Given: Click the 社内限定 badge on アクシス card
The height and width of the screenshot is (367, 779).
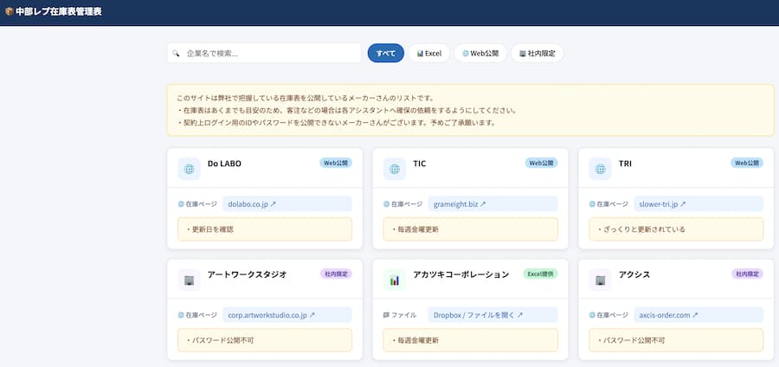Looking at the screenshot, I should pyautogui.click(x=747, y=274).
